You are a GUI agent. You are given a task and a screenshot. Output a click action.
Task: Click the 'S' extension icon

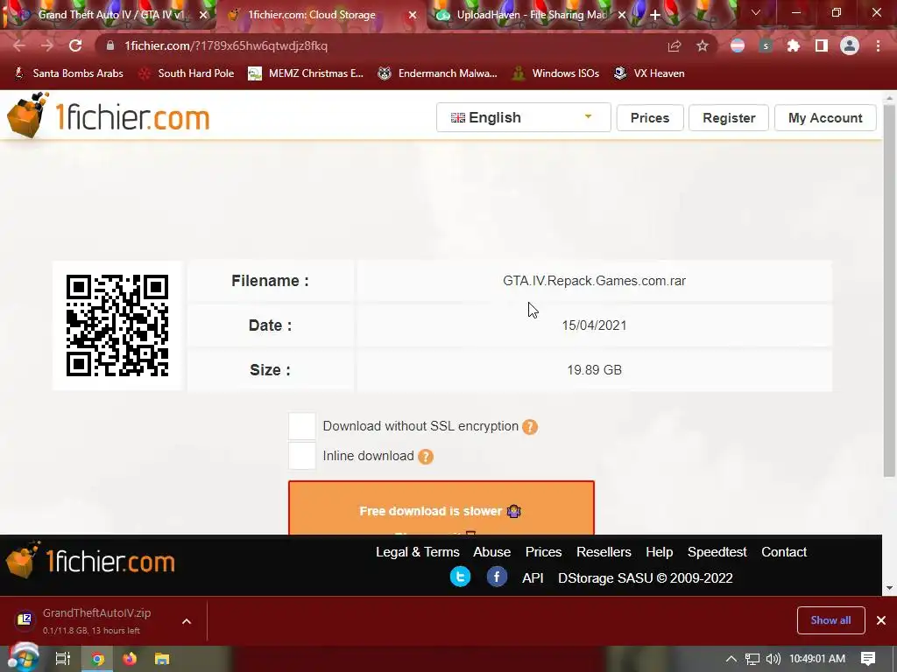coord(766,45)
